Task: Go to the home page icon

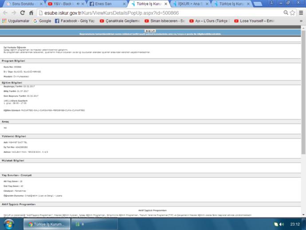Action: [31, 13]
